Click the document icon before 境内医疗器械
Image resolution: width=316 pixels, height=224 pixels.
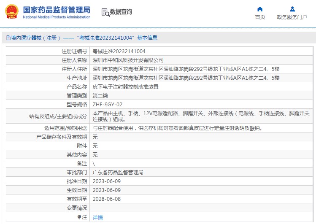pyautogui.click(x=8, y=38)
